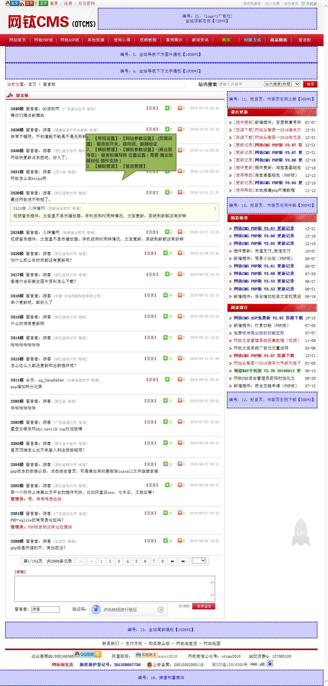Expand the 表情 emoticon picker
The height and width of the screenshot is (686, 328).
20,572
